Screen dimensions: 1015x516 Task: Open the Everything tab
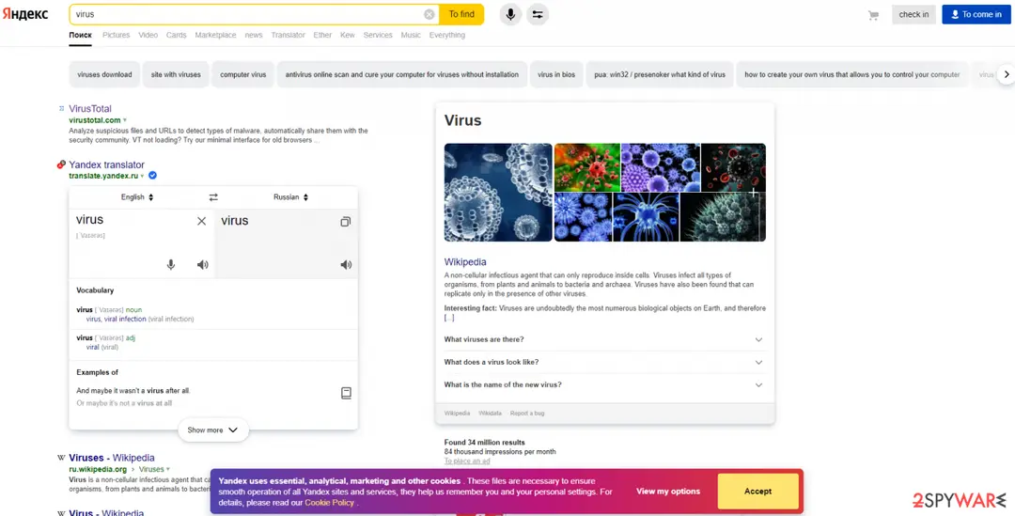pos(446,35)
